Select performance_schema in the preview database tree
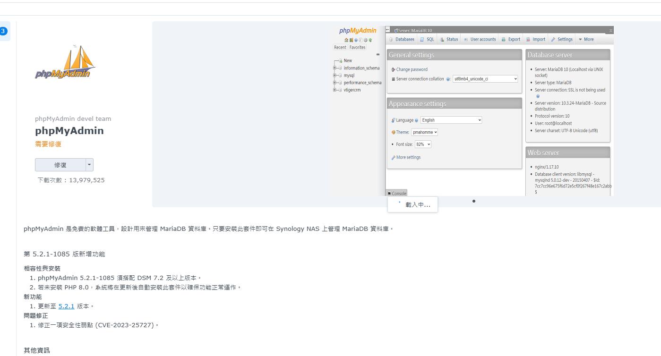661x356 pixels. pyautogui.click(x=362, y=83)
